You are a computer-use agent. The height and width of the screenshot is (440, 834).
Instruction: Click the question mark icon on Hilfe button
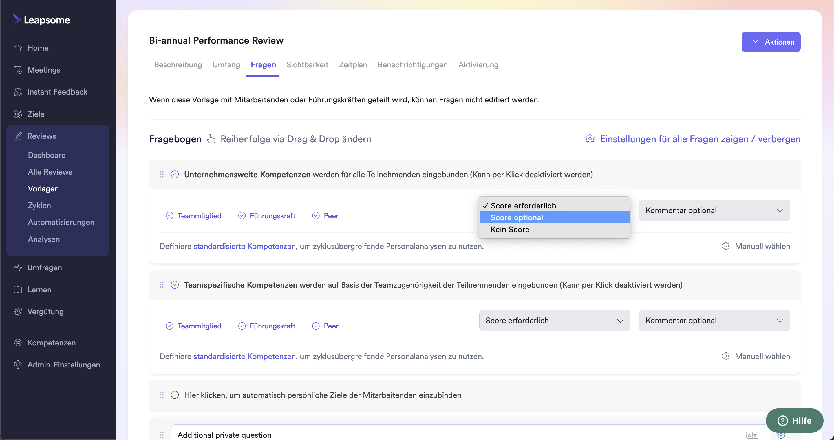click(x=782, y=421)
